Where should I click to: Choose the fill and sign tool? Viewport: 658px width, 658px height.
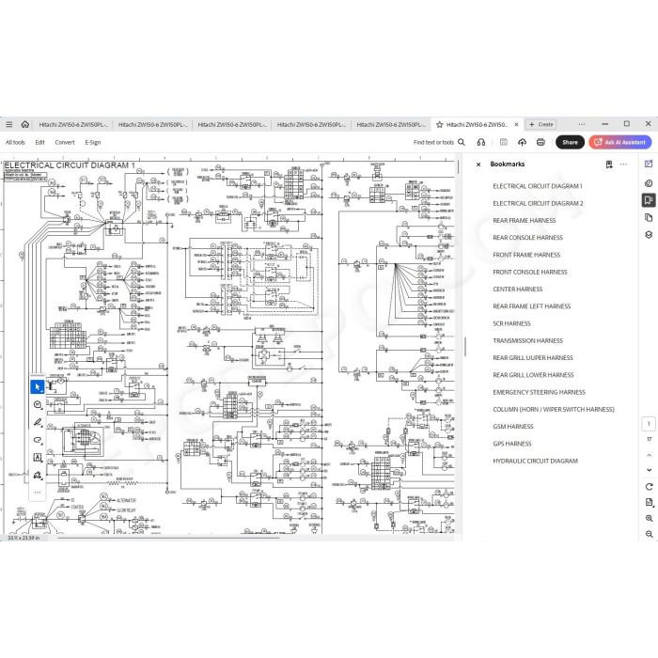coord(38,475)
